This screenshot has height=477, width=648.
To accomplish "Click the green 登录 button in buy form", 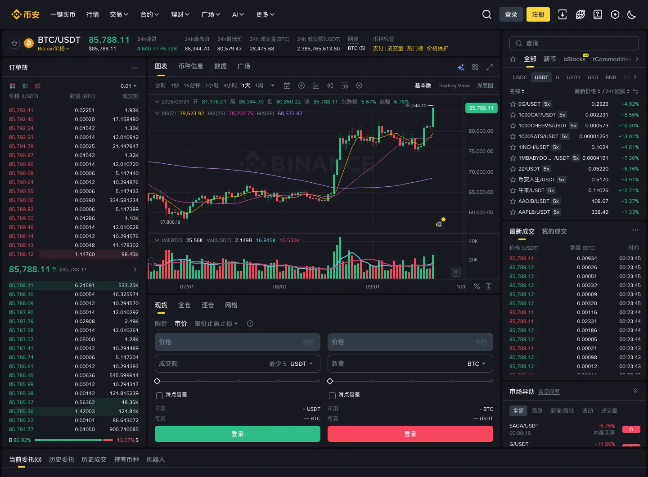I will pos(238,434).
